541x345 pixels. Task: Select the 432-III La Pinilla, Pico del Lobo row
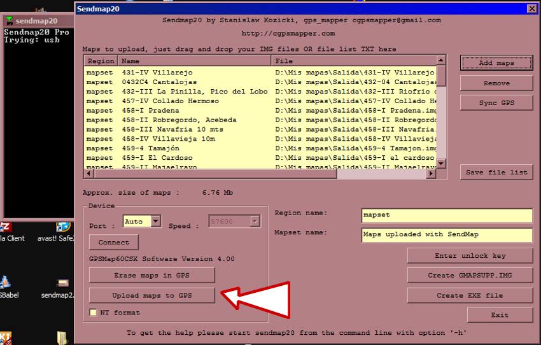pyautogui.click(x=260, y=92)
